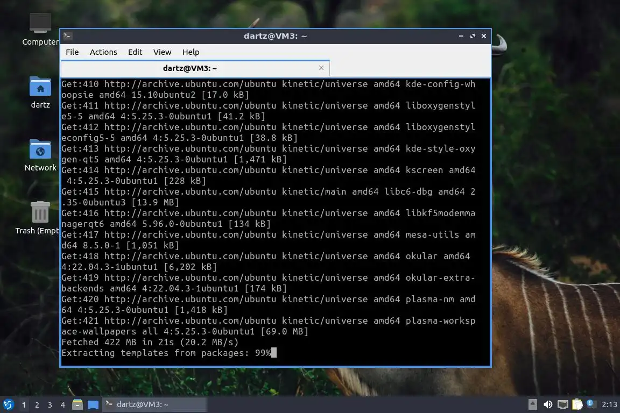Click the removable media eject tray icon
This screenshot has height=413, width=620.
point(533,404)
